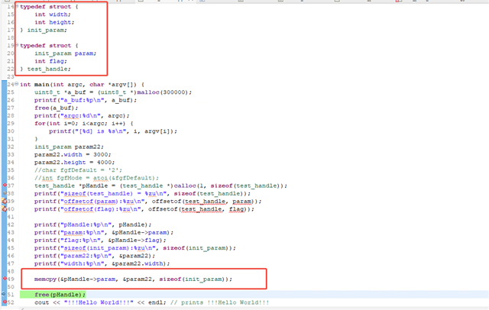The image size is (489, 310).
Task: Click the error marker on line 37
Action: click(4, 186)
